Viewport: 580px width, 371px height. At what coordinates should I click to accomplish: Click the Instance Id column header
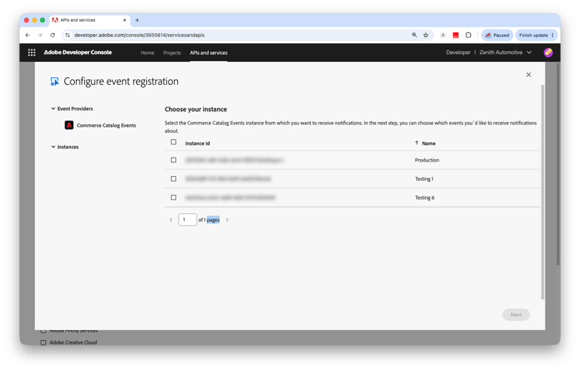click(197, 143)
